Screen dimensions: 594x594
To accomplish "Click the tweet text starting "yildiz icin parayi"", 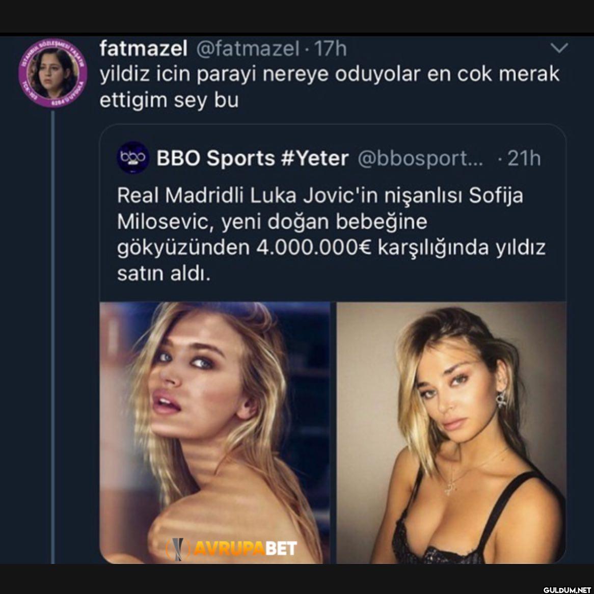I will [x=329, y=87].
